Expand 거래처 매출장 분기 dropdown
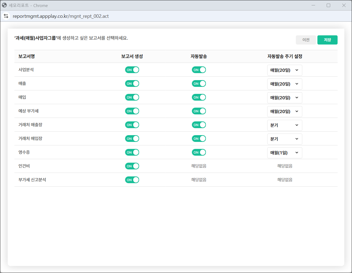Screen dimensions: 352x273 (284, 125)
